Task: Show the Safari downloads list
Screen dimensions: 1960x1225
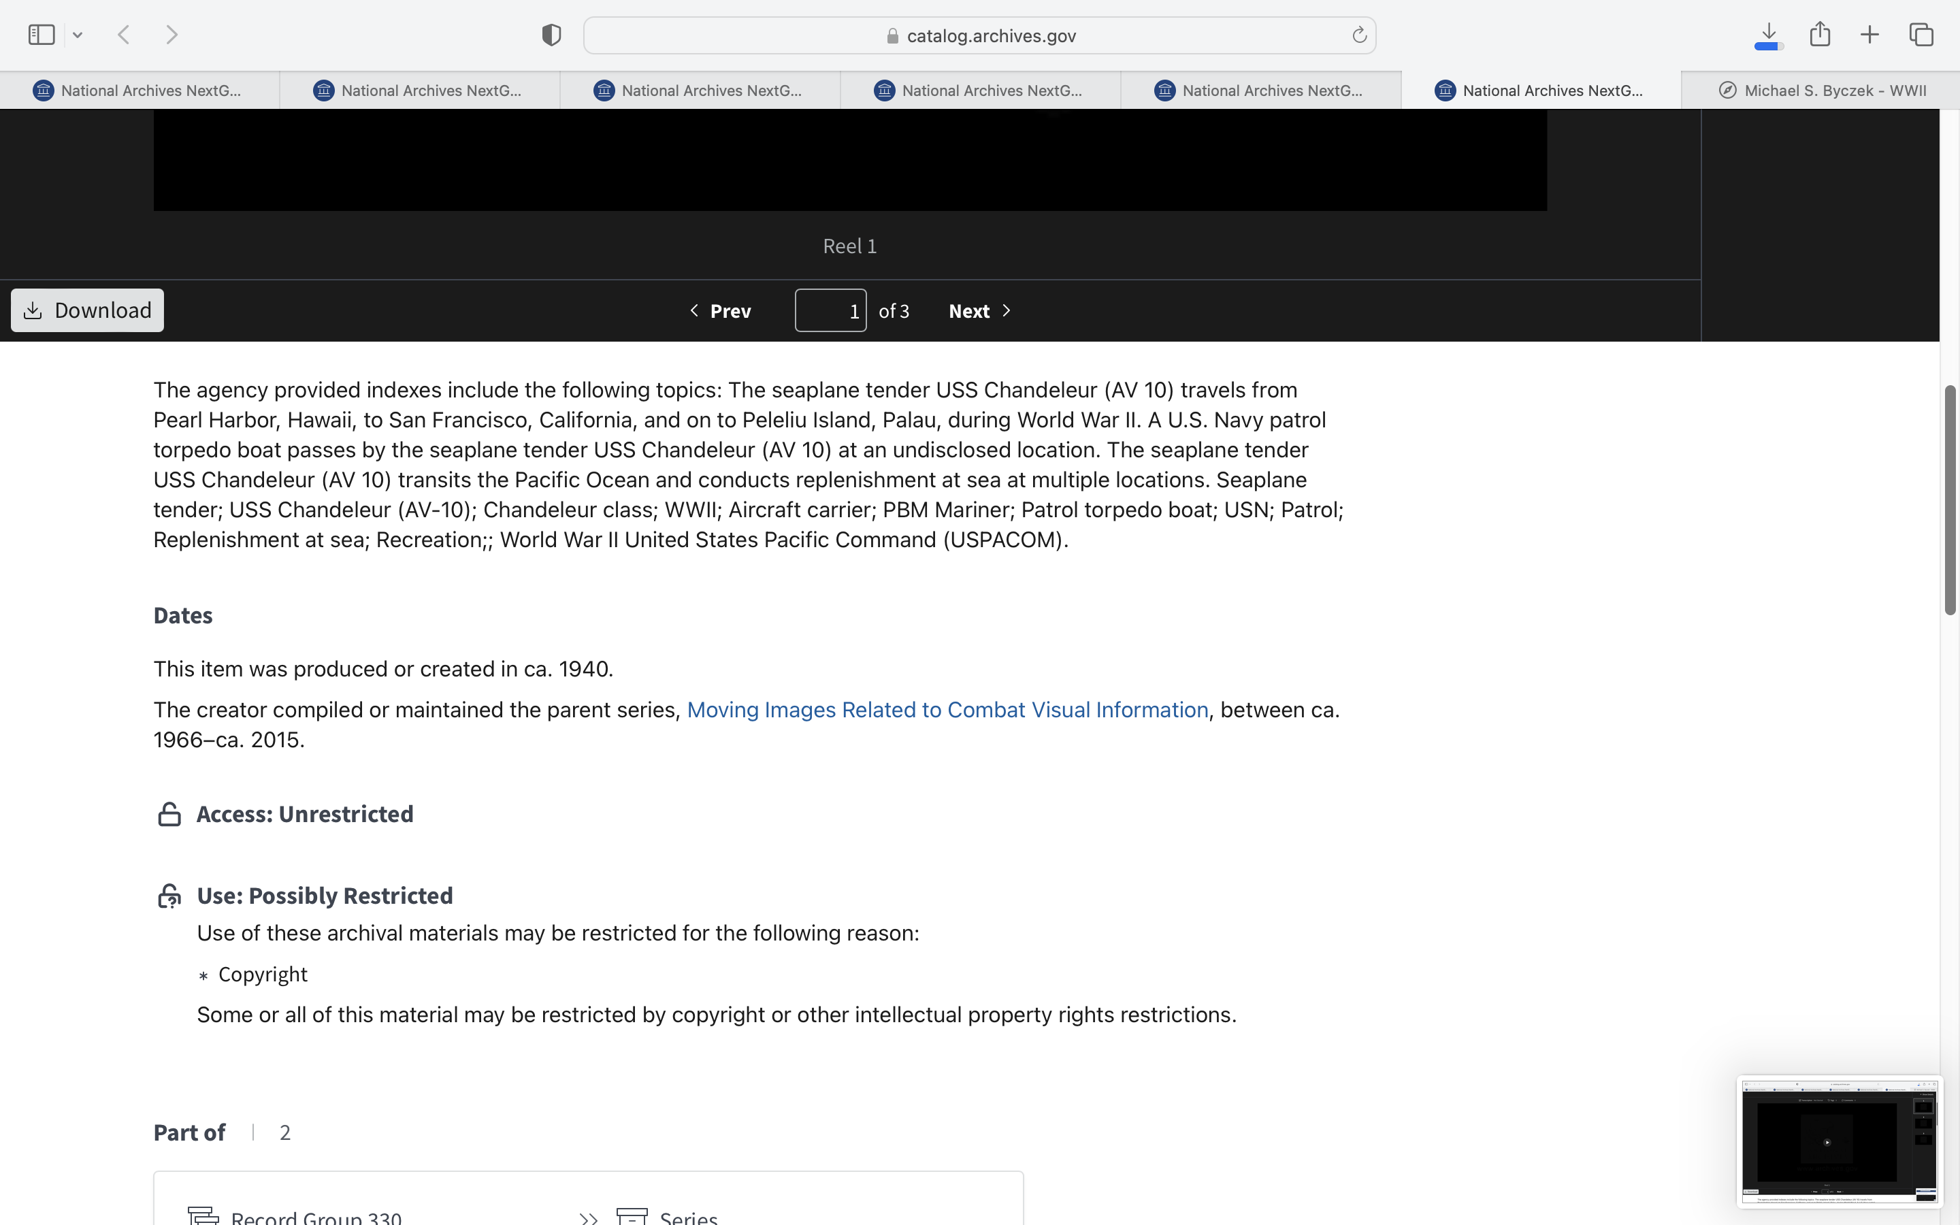Action: tap(1769, 35)
